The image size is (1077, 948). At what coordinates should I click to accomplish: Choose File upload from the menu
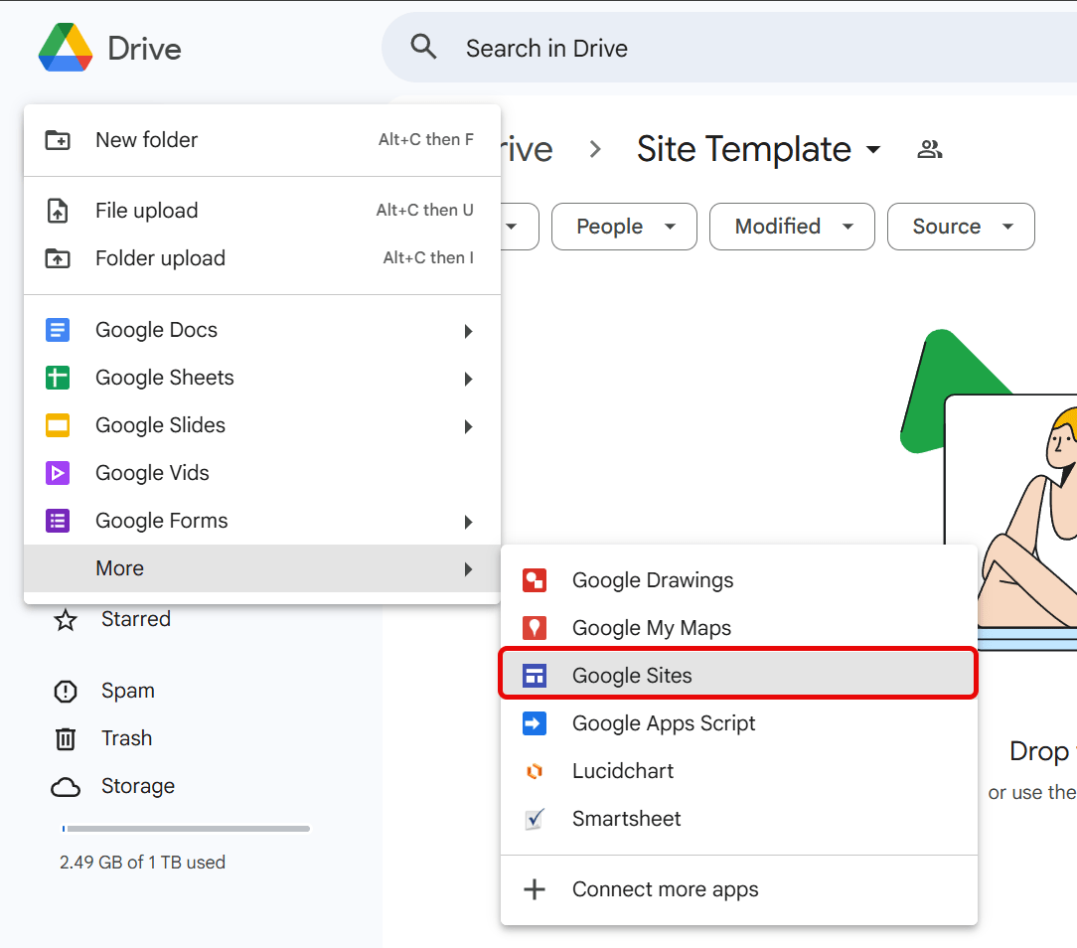click(261, 211)
